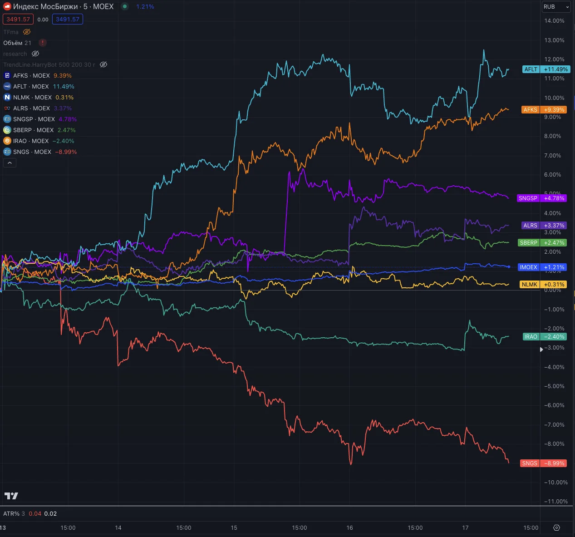Image resolution: width=575 pixels, height=537 pixels.
Task: Select the TrendLine.HarryBot indicator name
Action: pyautogui.click(x=49, y=64)
